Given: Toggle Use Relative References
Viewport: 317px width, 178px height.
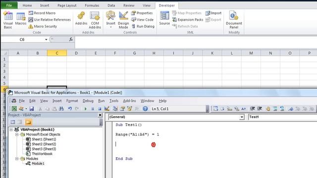Looking at the screenshot, I should tap(50, 20).
